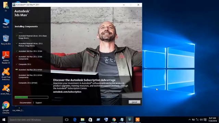This screenshot has height=123, width=219.
Task: Show hidden system tray icons
Action: point(190,120)
